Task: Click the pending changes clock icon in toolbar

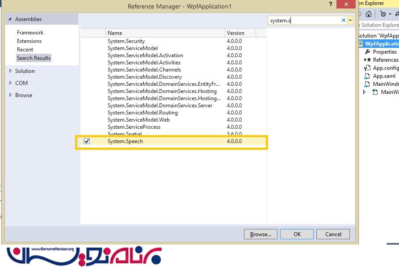Action: coord(383,14)
